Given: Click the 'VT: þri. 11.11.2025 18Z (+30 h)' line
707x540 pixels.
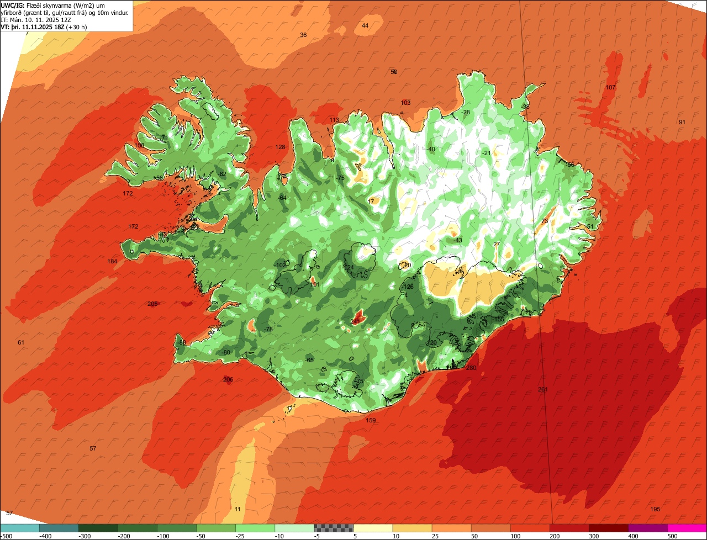Looking at the screenshot, I should (43, 27).
